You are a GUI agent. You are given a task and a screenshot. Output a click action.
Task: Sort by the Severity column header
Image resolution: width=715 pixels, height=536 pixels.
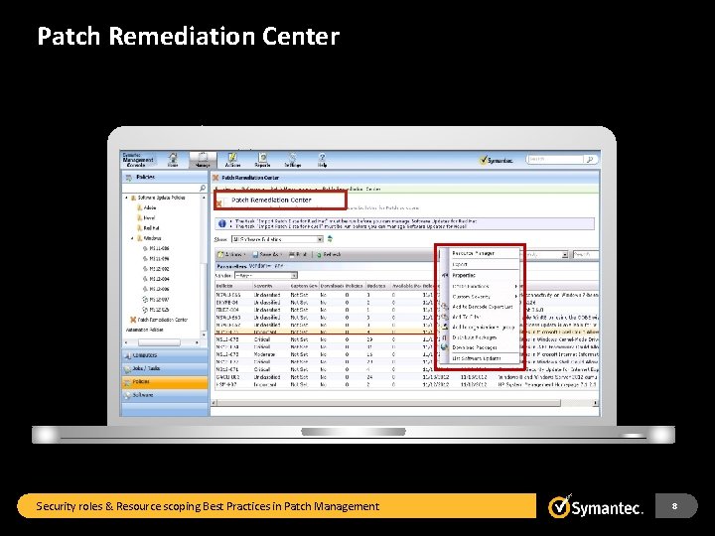(271, 286)
